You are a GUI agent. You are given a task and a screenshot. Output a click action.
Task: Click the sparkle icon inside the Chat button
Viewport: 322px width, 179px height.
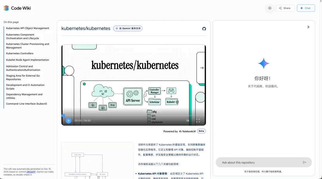click(x=302, y=8)
